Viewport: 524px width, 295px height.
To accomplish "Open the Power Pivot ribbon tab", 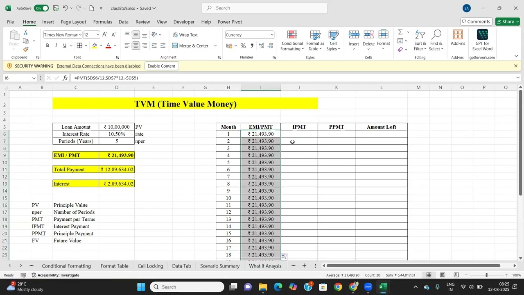I will tap(230, 22).
